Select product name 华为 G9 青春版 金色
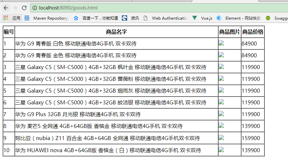 click(x=76, y=55)
